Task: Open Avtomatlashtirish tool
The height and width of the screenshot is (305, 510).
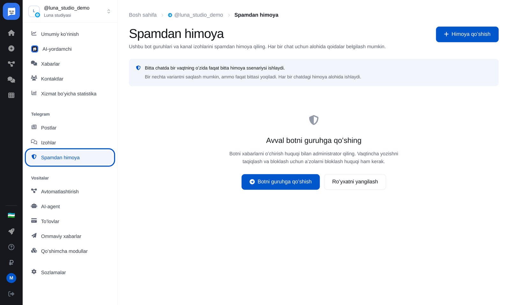Action: (70, 191)
